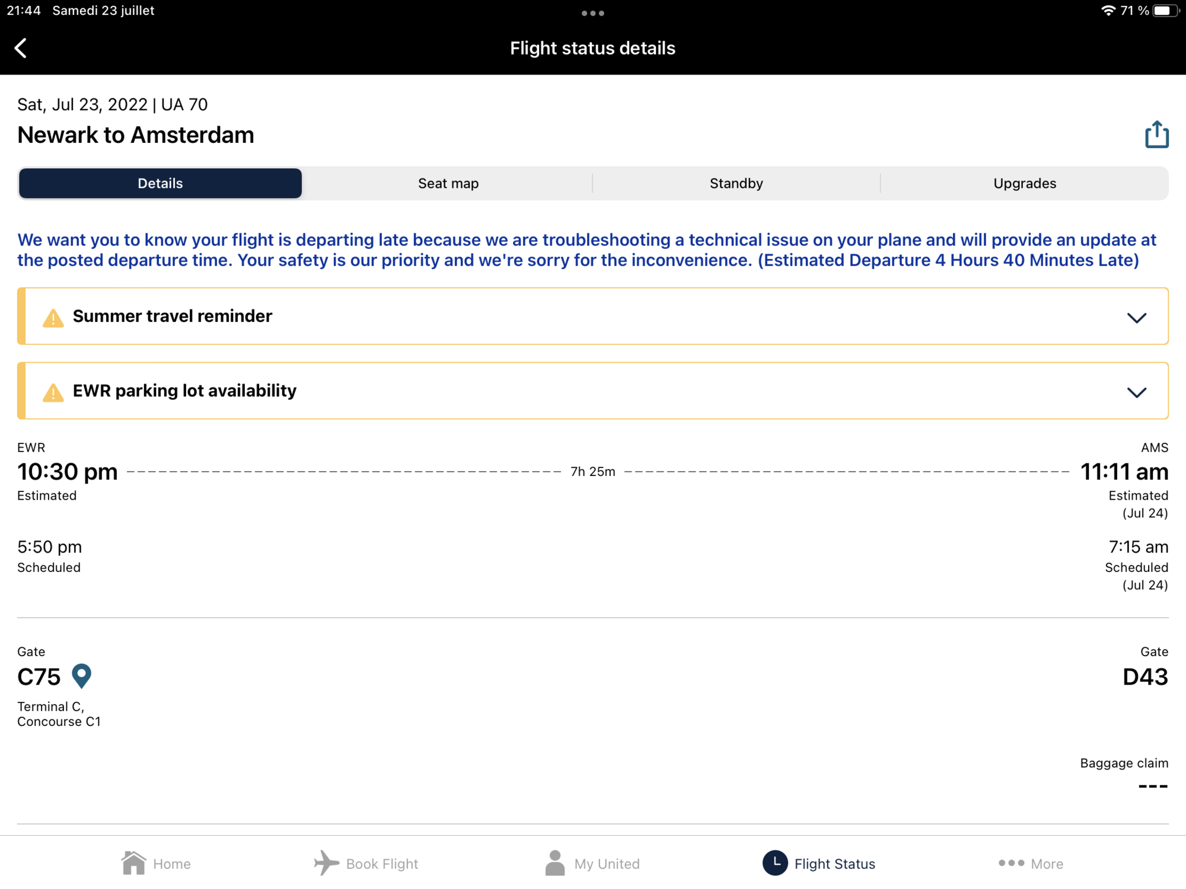Tap Summer travel reminder warning icon
1186x889 pixels.
(53, 318)
